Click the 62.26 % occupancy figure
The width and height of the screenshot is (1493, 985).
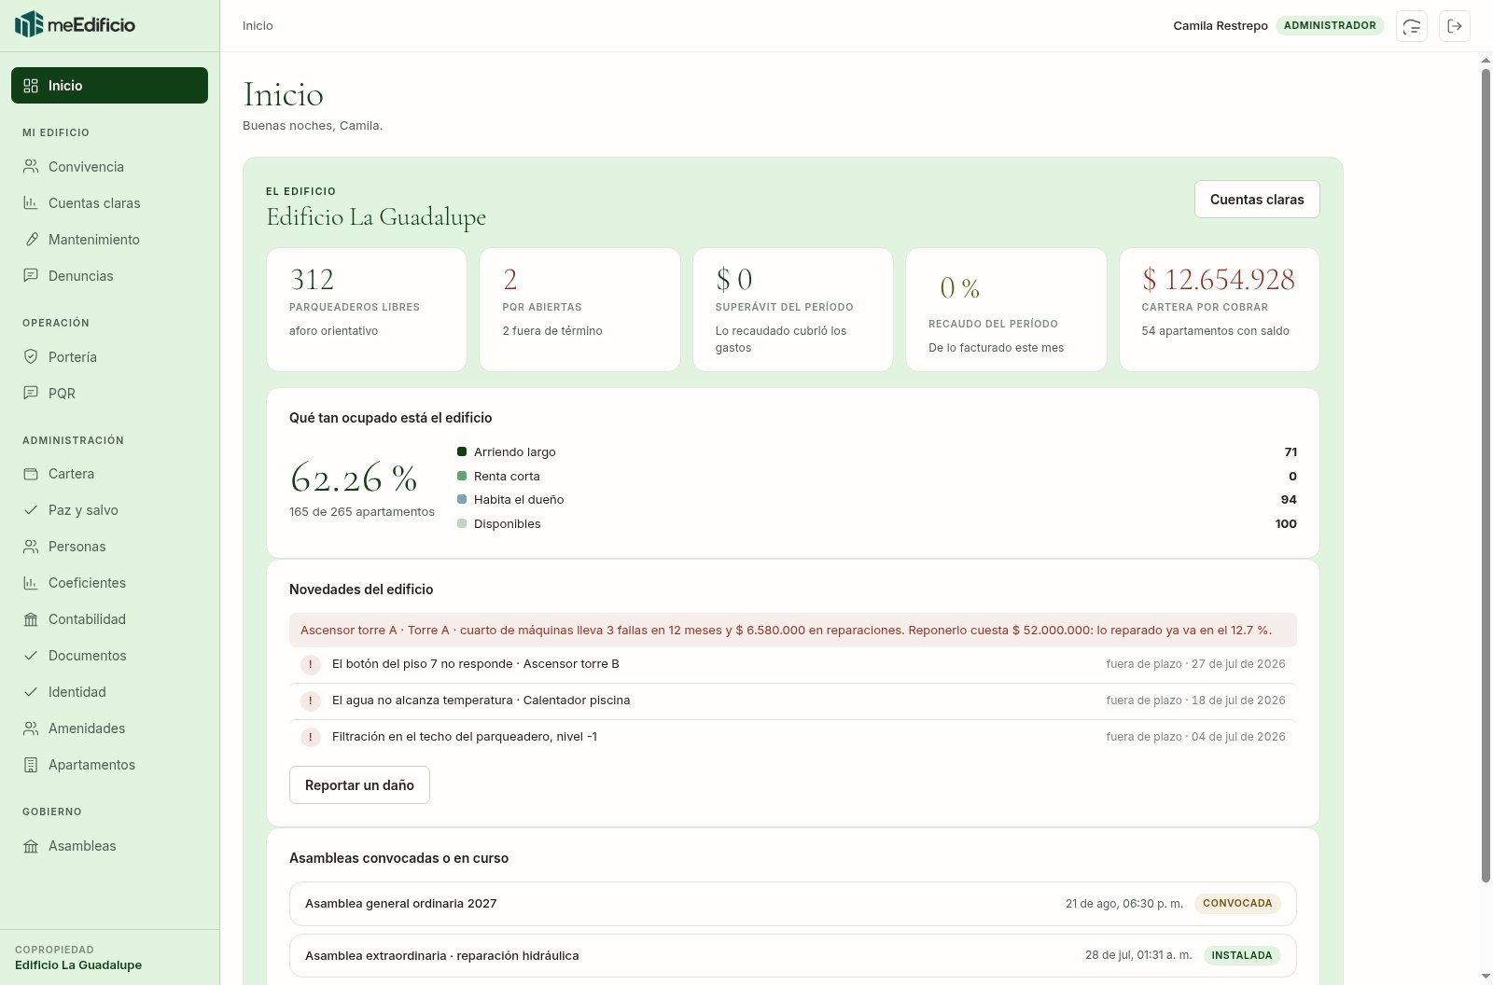click(355, 479)
